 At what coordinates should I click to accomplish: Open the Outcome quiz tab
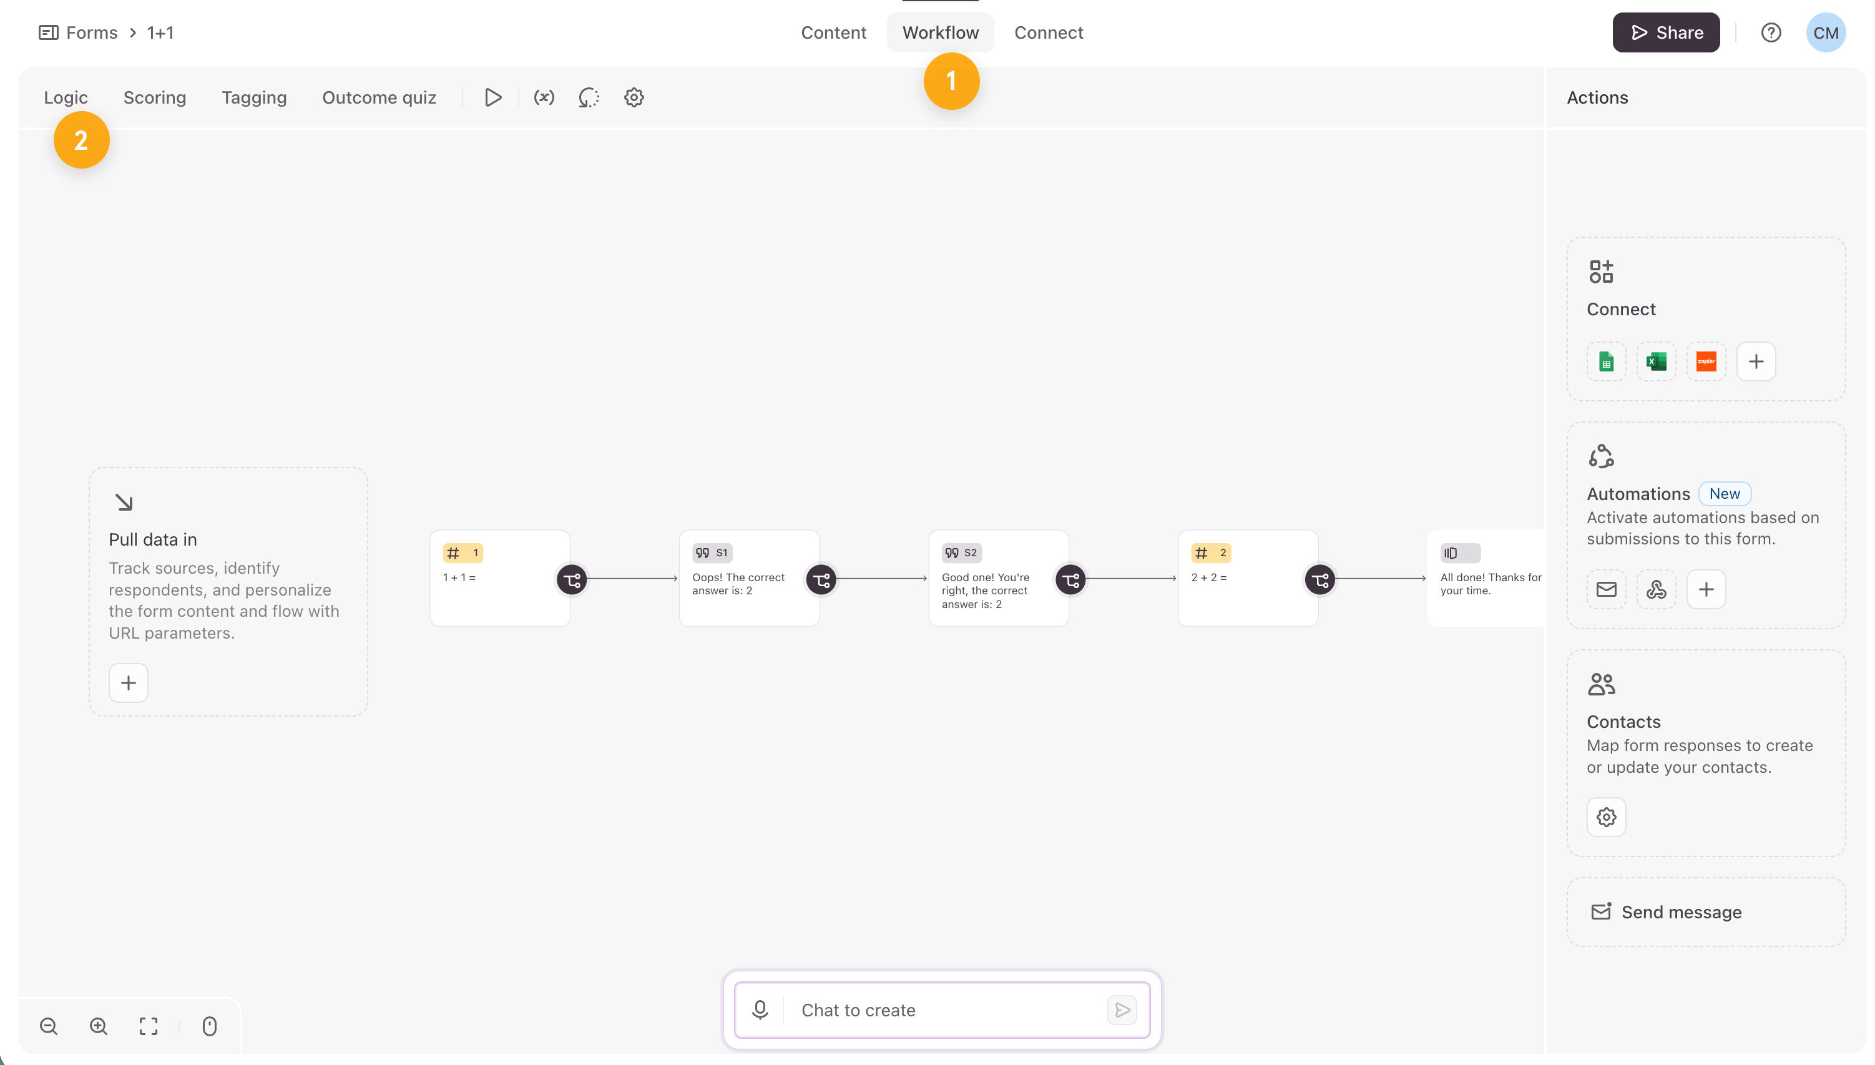[x=379, y=97]
